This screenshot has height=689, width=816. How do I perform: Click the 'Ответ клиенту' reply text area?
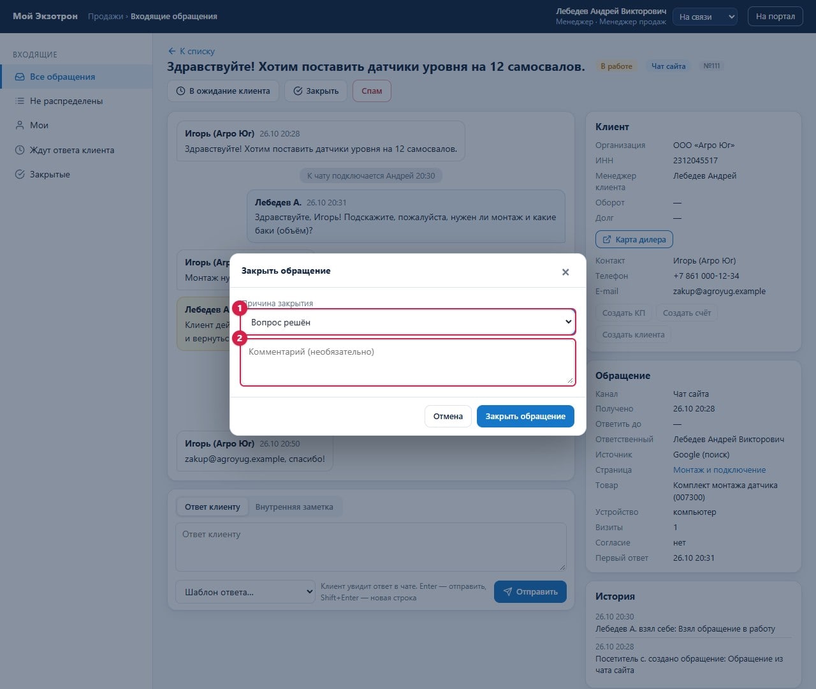tap(371, 547)
